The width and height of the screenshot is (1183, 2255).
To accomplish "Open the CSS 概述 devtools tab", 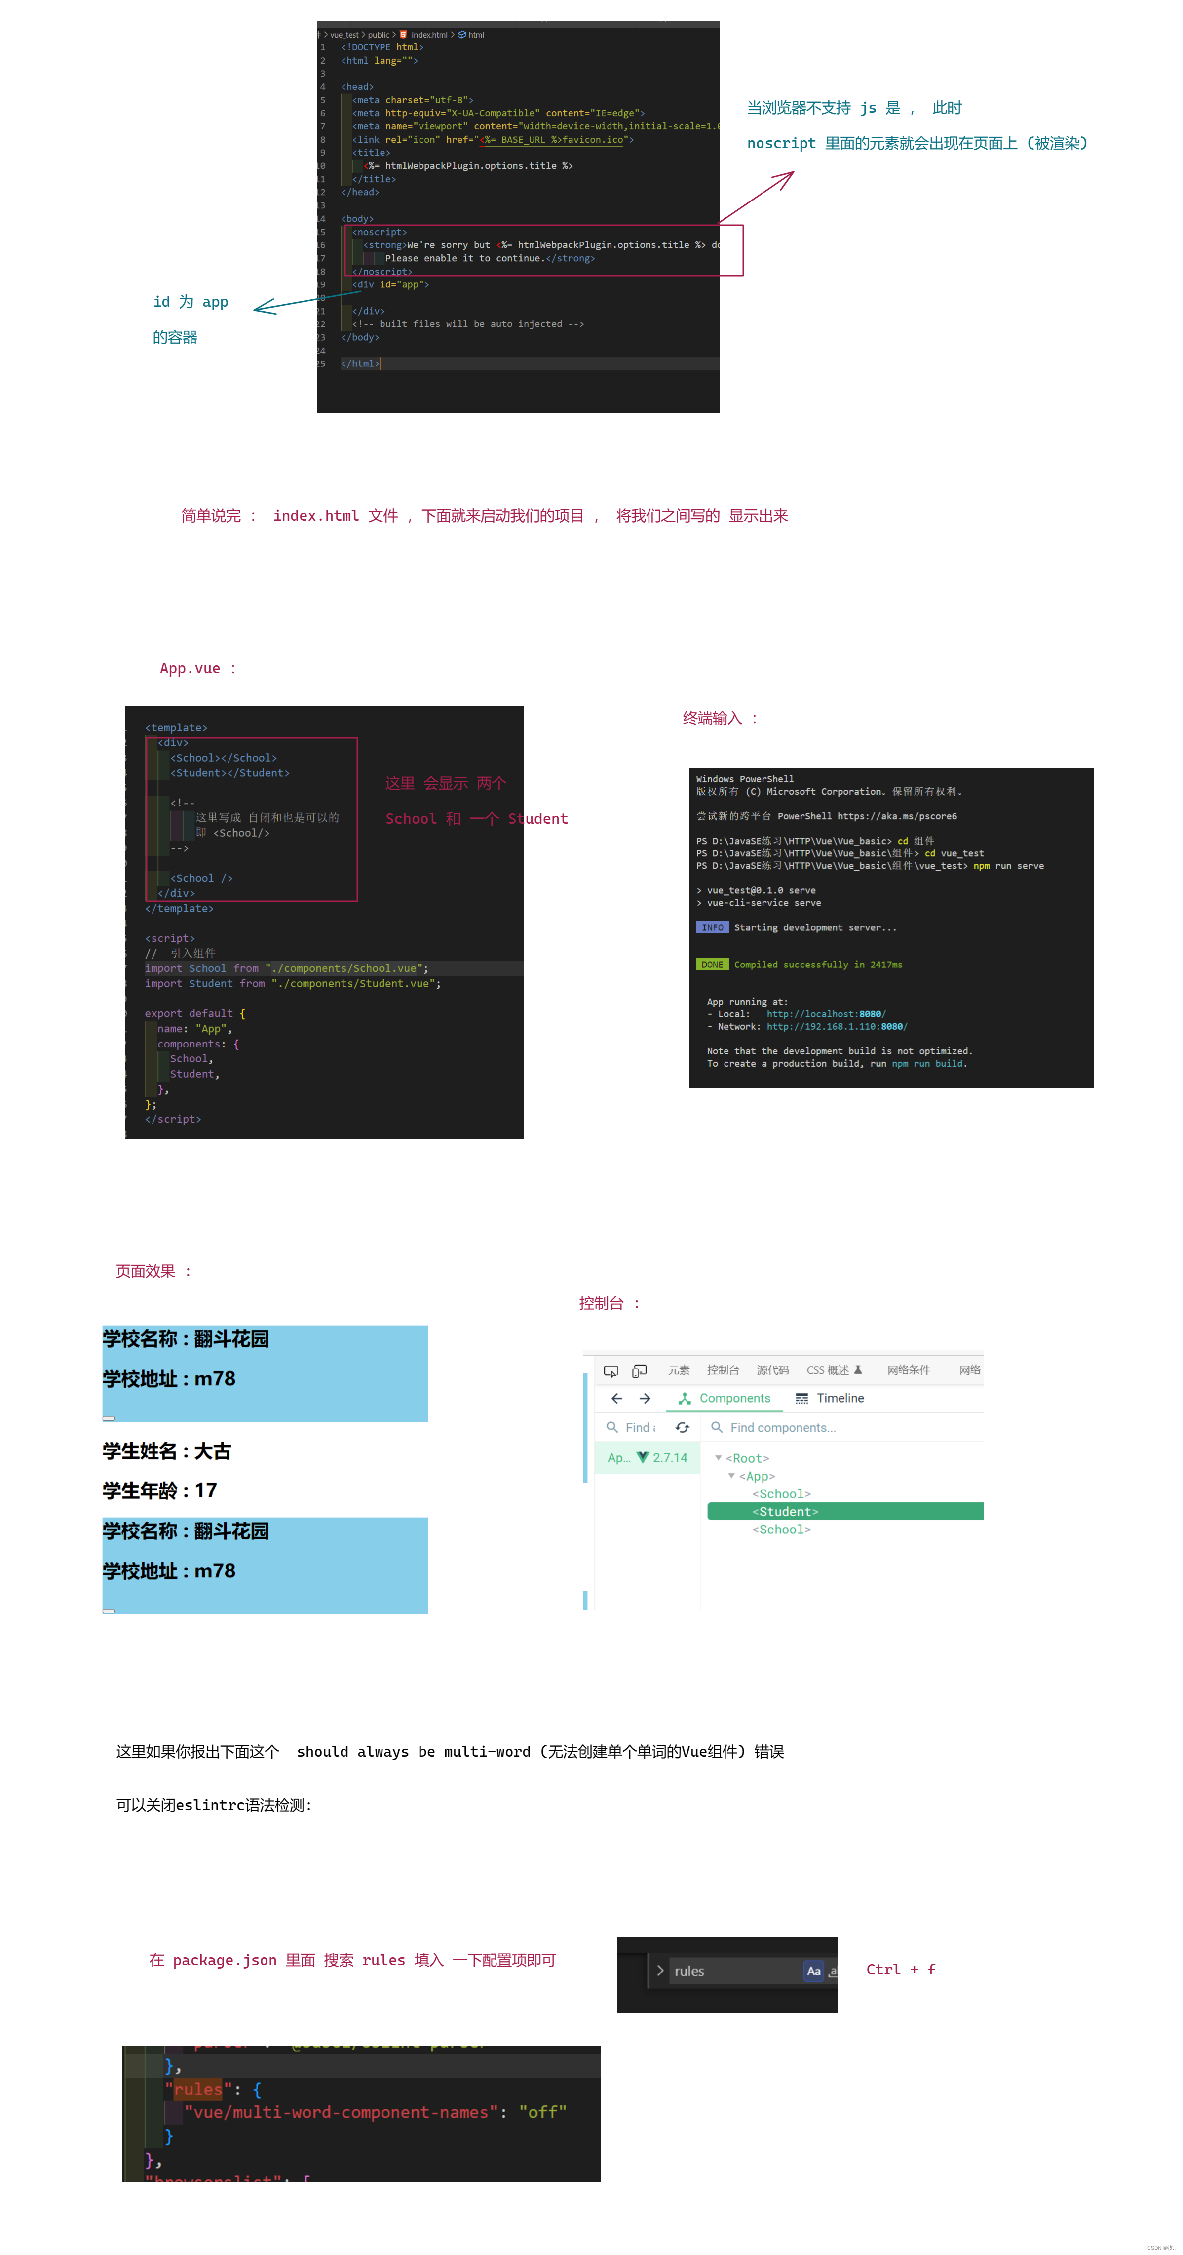I will click(828, 1370).
